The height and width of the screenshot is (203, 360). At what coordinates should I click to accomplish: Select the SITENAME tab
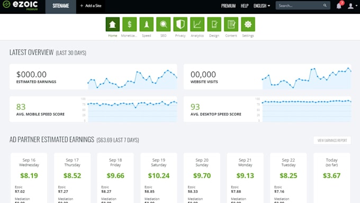pos(60,7)
